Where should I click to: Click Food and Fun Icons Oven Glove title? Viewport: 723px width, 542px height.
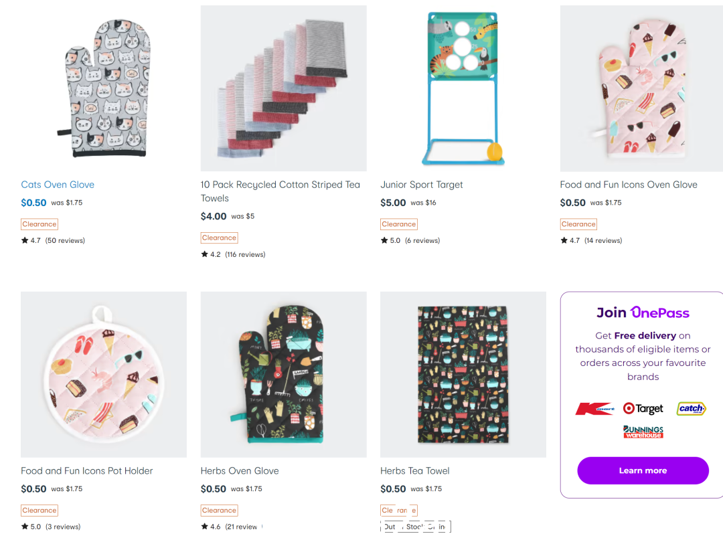(629, 185)
